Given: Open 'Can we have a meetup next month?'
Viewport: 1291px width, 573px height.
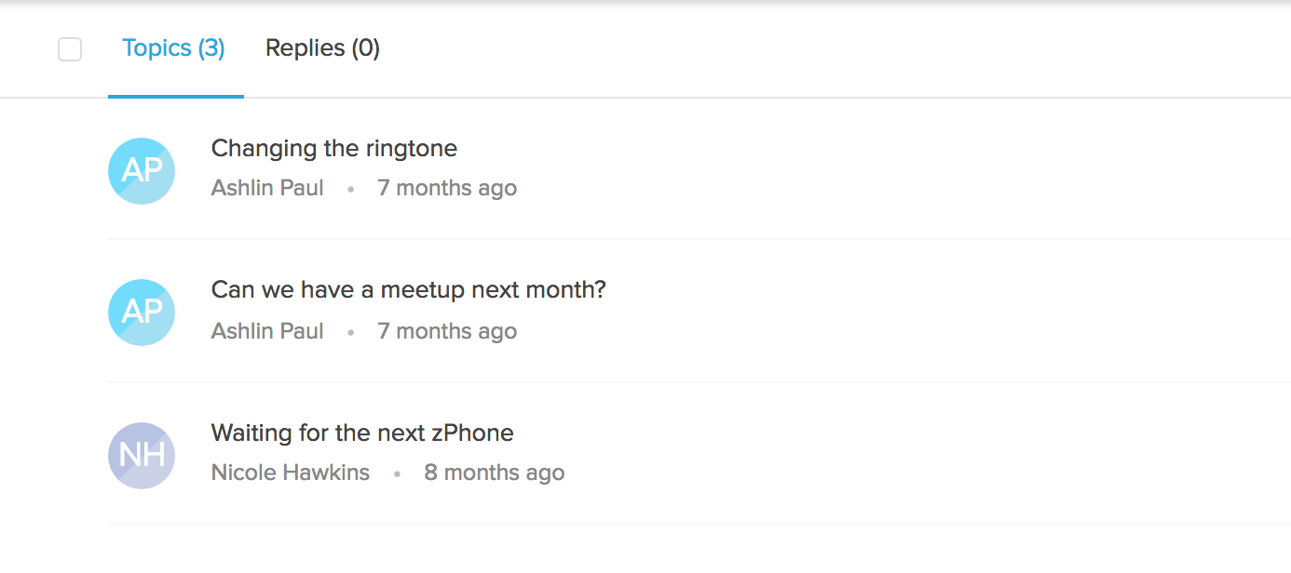Looking at the screenshot, I should pos(408,290).
